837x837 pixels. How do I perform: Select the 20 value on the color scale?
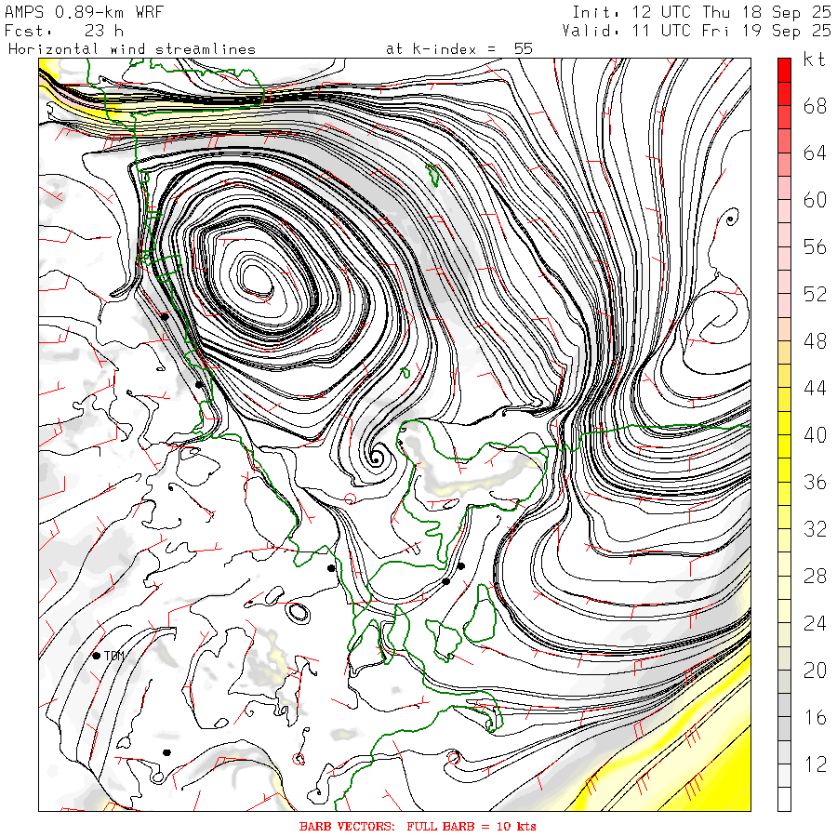pyautogui.click(x=815, y=670)
